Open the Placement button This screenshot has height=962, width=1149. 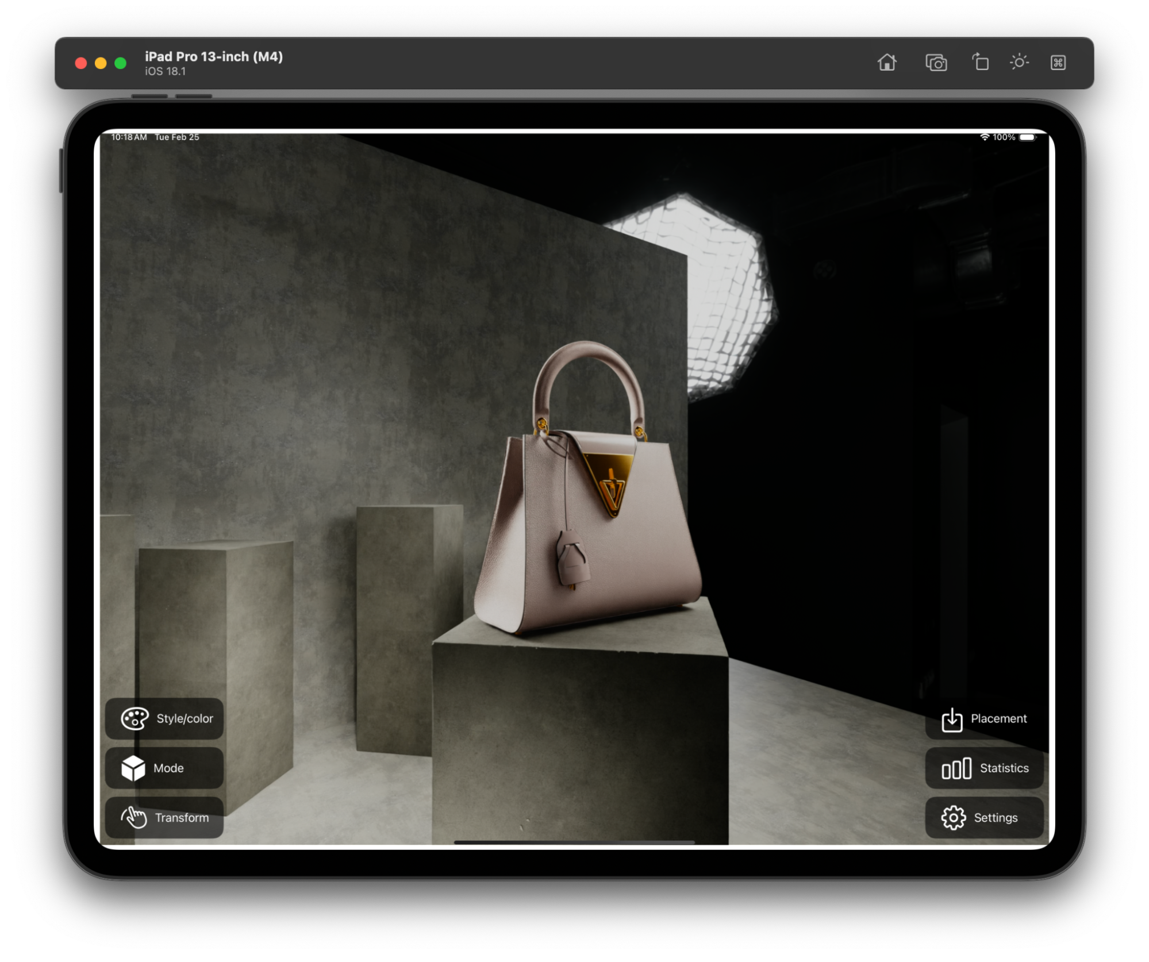tap(984, 718)
